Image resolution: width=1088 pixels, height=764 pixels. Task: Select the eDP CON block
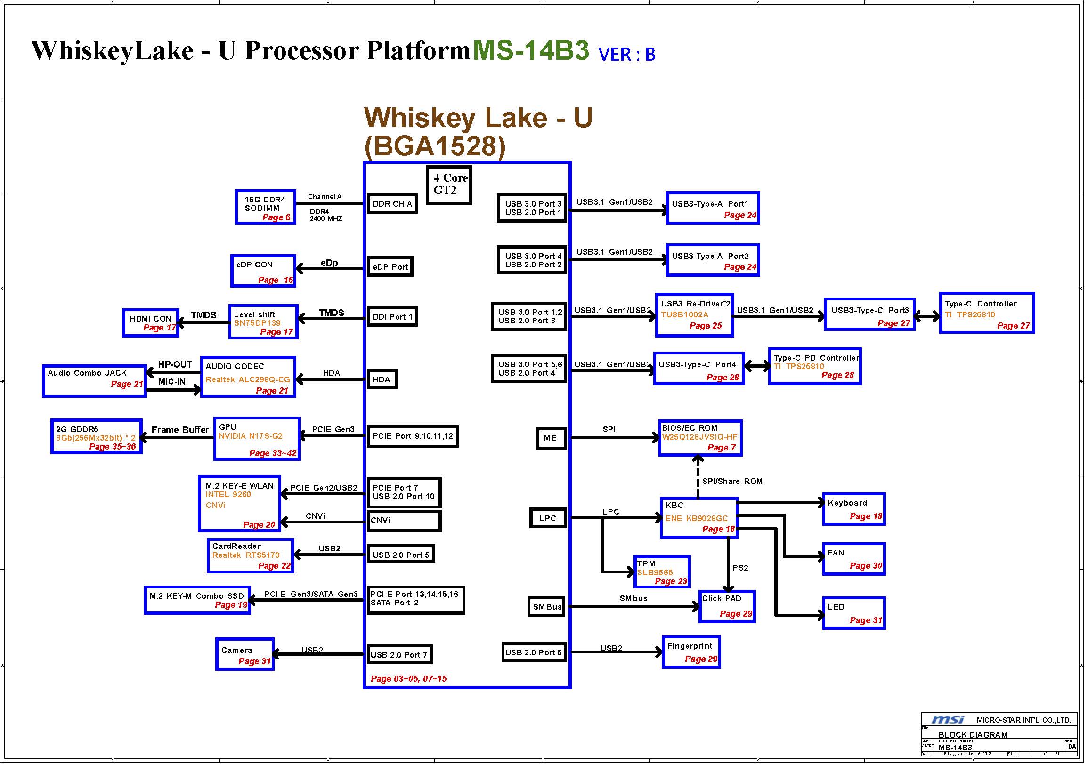[x=263, y=272]
